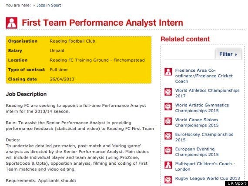Open European Eventing Championships 2015 link
Screen dimensions: 248x186
(197, 152)
